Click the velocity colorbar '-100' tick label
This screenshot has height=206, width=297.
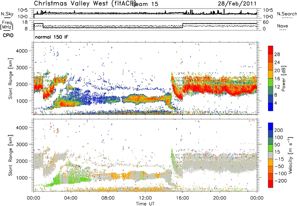pos(281,173)
